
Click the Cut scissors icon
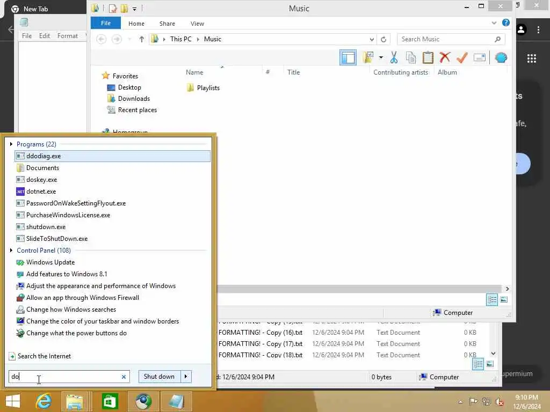click(394, 58)
